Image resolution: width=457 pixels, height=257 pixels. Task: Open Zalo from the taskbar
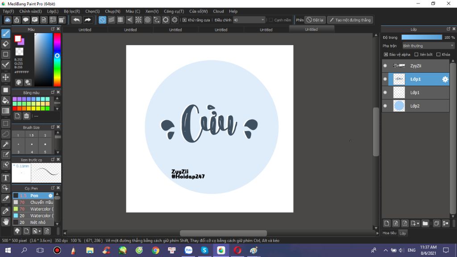pos(189,250)
